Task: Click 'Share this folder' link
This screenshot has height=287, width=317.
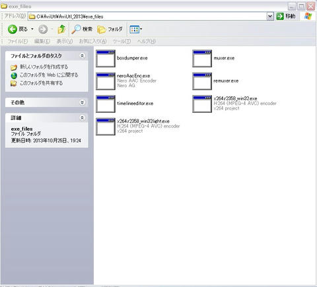Action: (42, 83)
